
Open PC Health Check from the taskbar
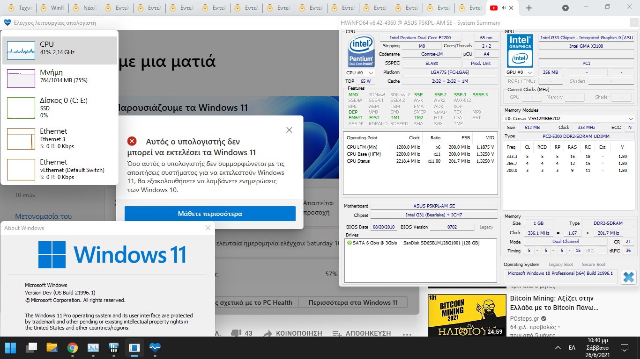pyautogui.click(x=155, y=348)
